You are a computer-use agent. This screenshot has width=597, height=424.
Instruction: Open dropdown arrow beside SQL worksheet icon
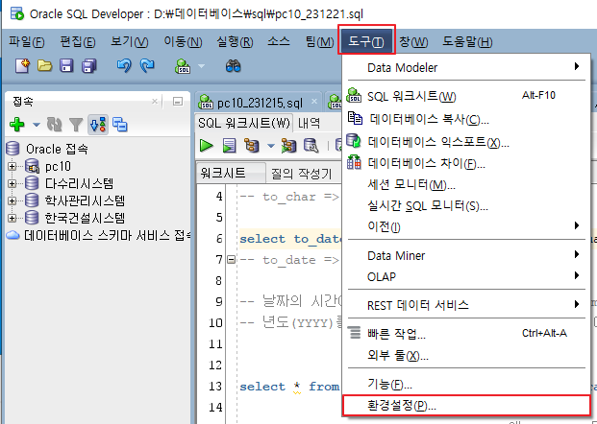202,66
